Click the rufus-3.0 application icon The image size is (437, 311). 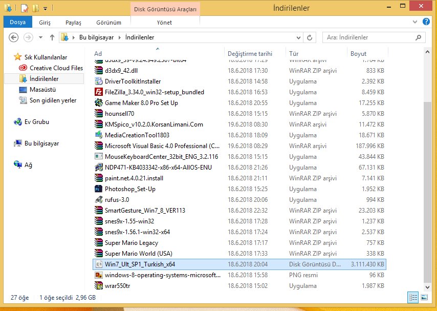point(99,200)
